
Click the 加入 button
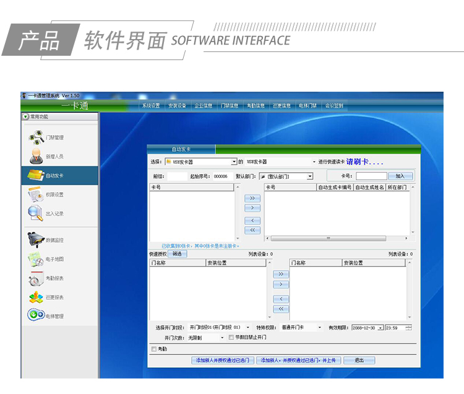coord(400,176)
